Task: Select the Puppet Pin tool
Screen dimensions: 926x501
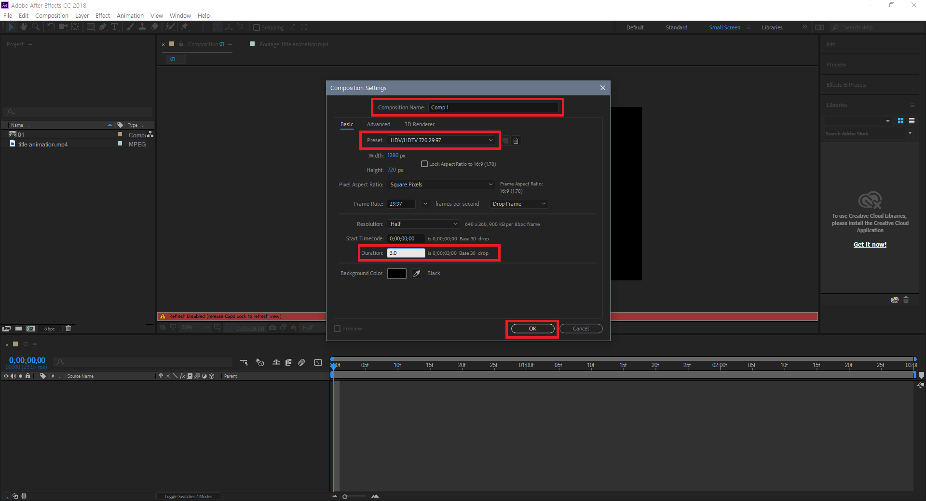Action: [x=185, y=27]
